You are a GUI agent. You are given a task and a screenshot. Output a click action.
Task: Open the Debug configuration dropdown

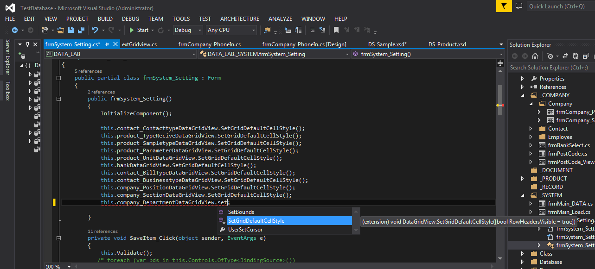tap(188, 30)
